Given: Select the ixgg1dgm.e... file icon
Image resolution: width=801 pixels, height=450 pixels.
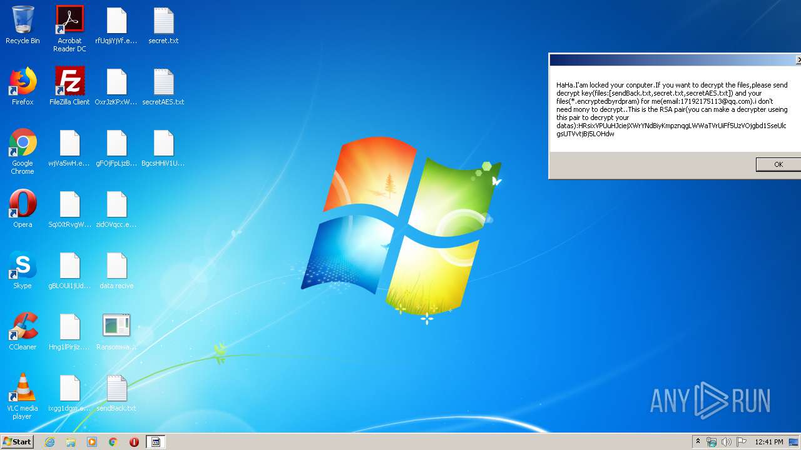Looking at the screenshot, I should [69, 392].
